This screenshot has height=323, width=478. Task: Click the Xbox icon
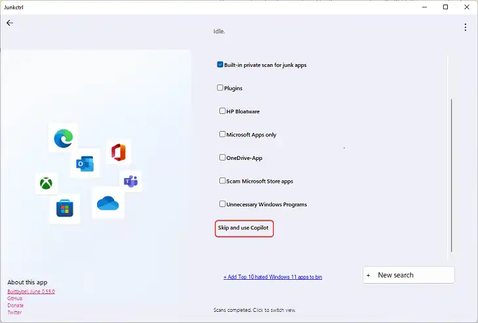point(46,183)
